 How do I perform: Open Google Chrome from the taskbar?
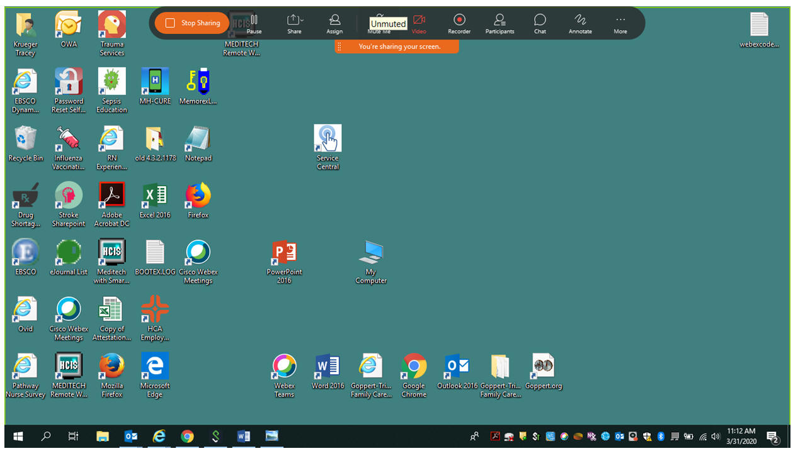(x=187, y=437)
